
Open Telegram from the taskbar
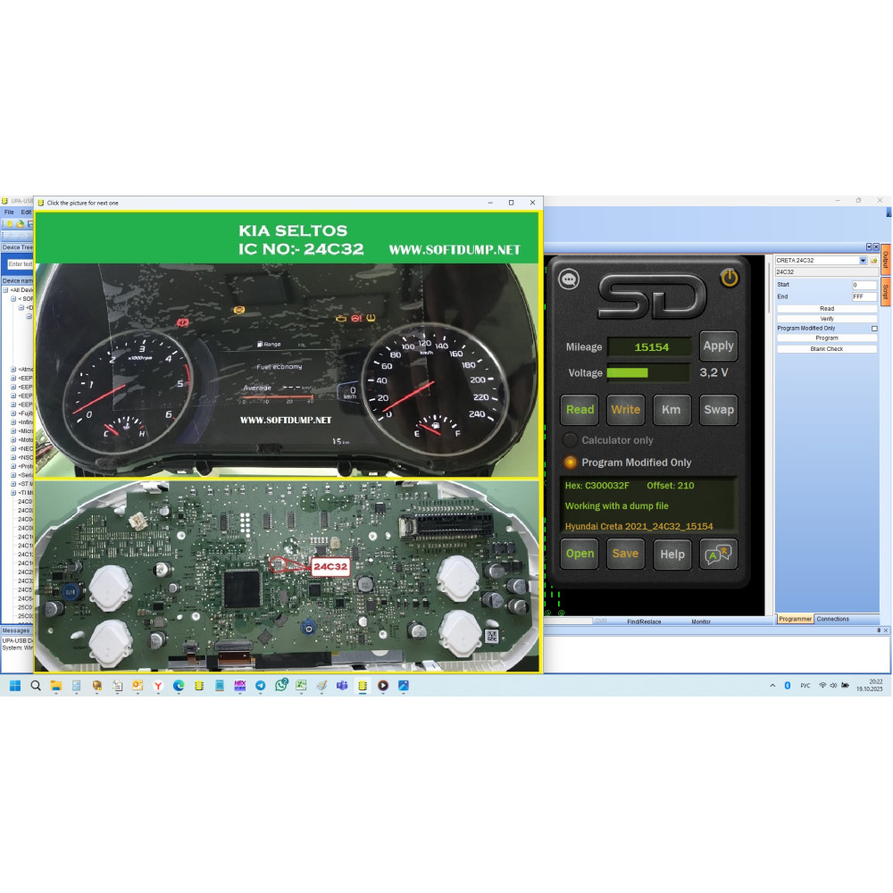[x=260, y=685]
